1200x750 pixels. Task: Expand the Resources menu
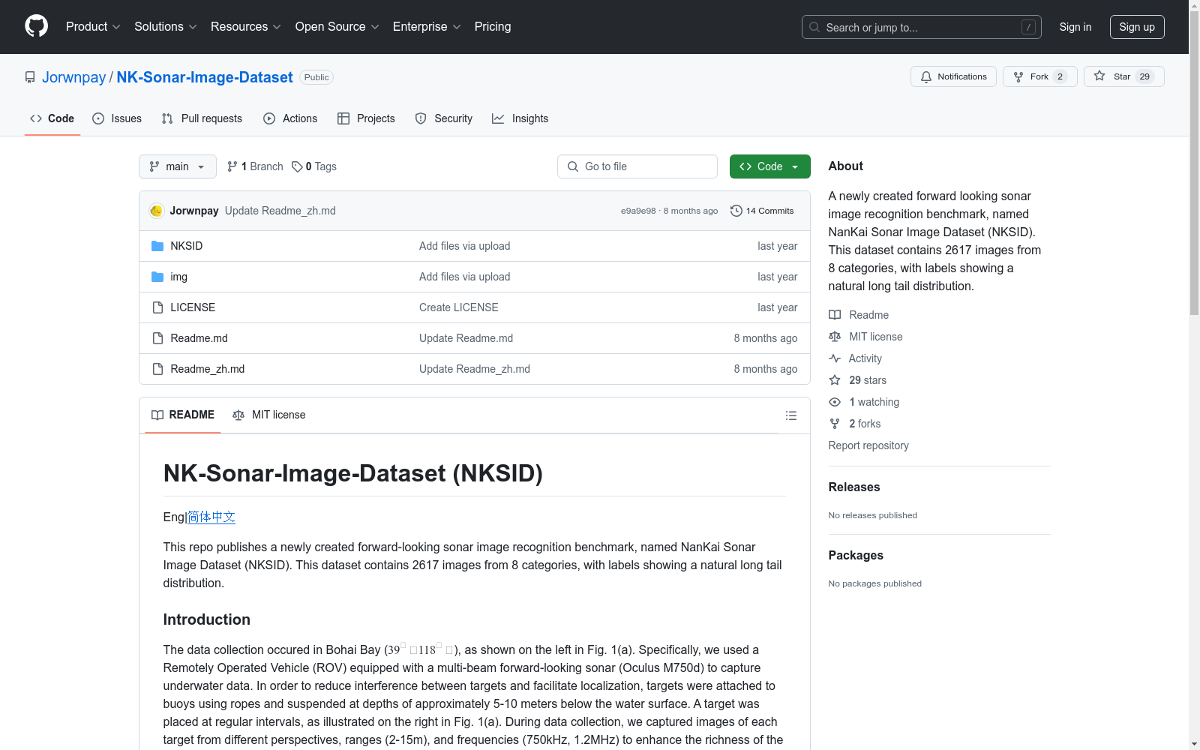[x=246, y=26]
